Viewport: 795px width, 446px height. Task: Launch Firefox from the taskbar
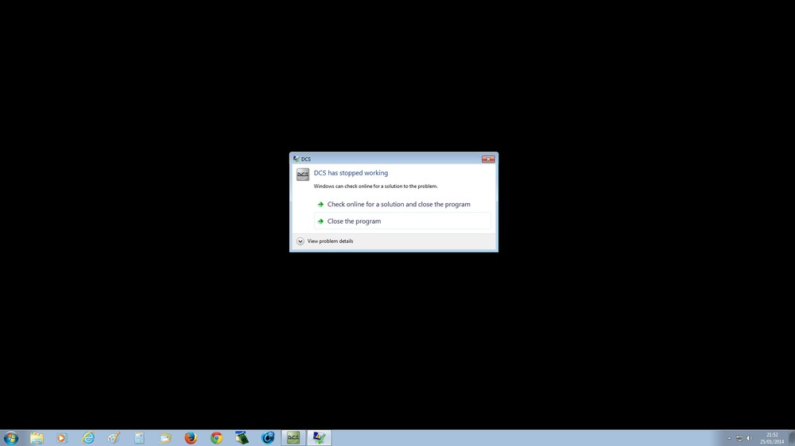click(191, 438)
